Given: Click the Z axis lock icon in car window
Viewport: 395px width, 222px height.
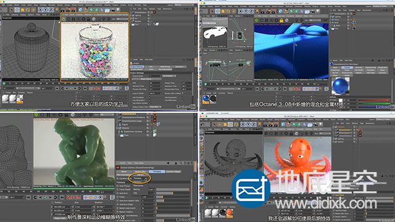Looking at the screenshot, I should 251,11.
